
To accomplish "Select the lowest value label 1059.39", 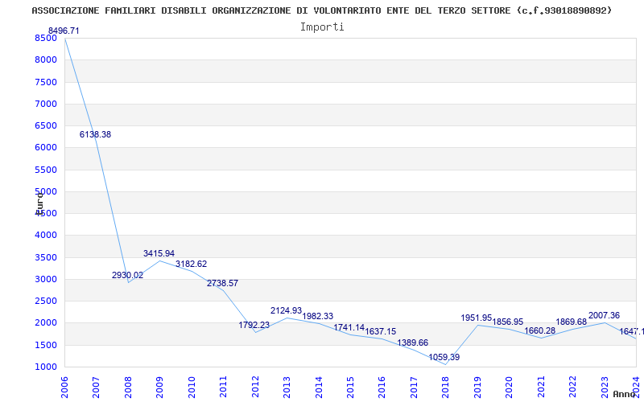I will point(444,357).
